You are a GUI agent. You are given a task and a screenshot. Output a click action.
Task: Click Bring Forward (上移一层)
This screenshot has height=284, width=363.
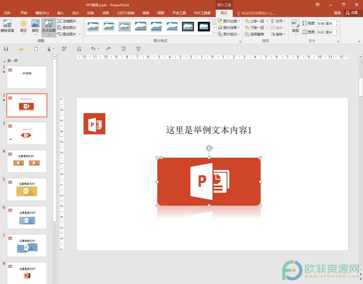click(254, 21)
